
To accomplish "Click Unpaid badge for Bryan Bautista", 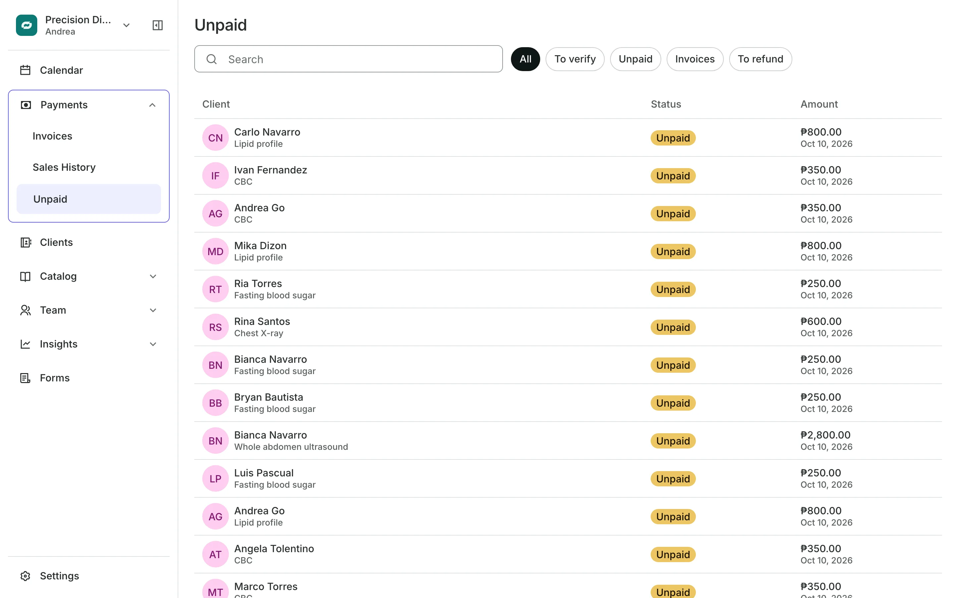I will coord(673,403).
